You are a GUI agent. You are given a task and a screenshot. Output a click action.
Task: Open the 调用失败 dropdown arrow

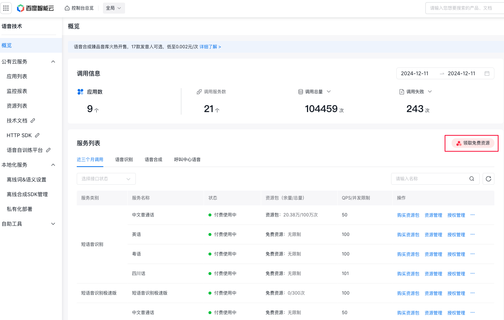[429, 91]
